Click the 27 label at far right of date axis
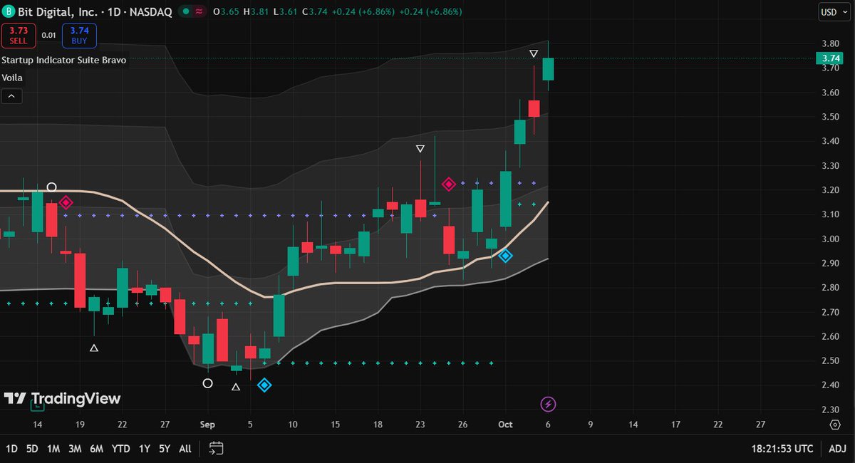 point(760,425)
